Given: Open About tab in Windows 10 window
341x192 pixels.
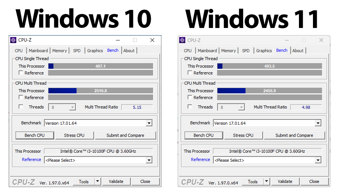Looking at the screenshot, I should [129, 51].
